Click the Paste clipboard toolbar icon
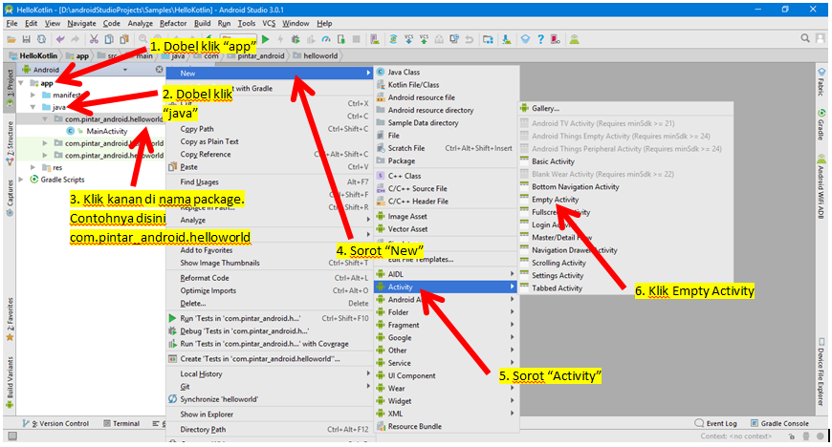This screenshot has height=447, width=832. point(124,39)
